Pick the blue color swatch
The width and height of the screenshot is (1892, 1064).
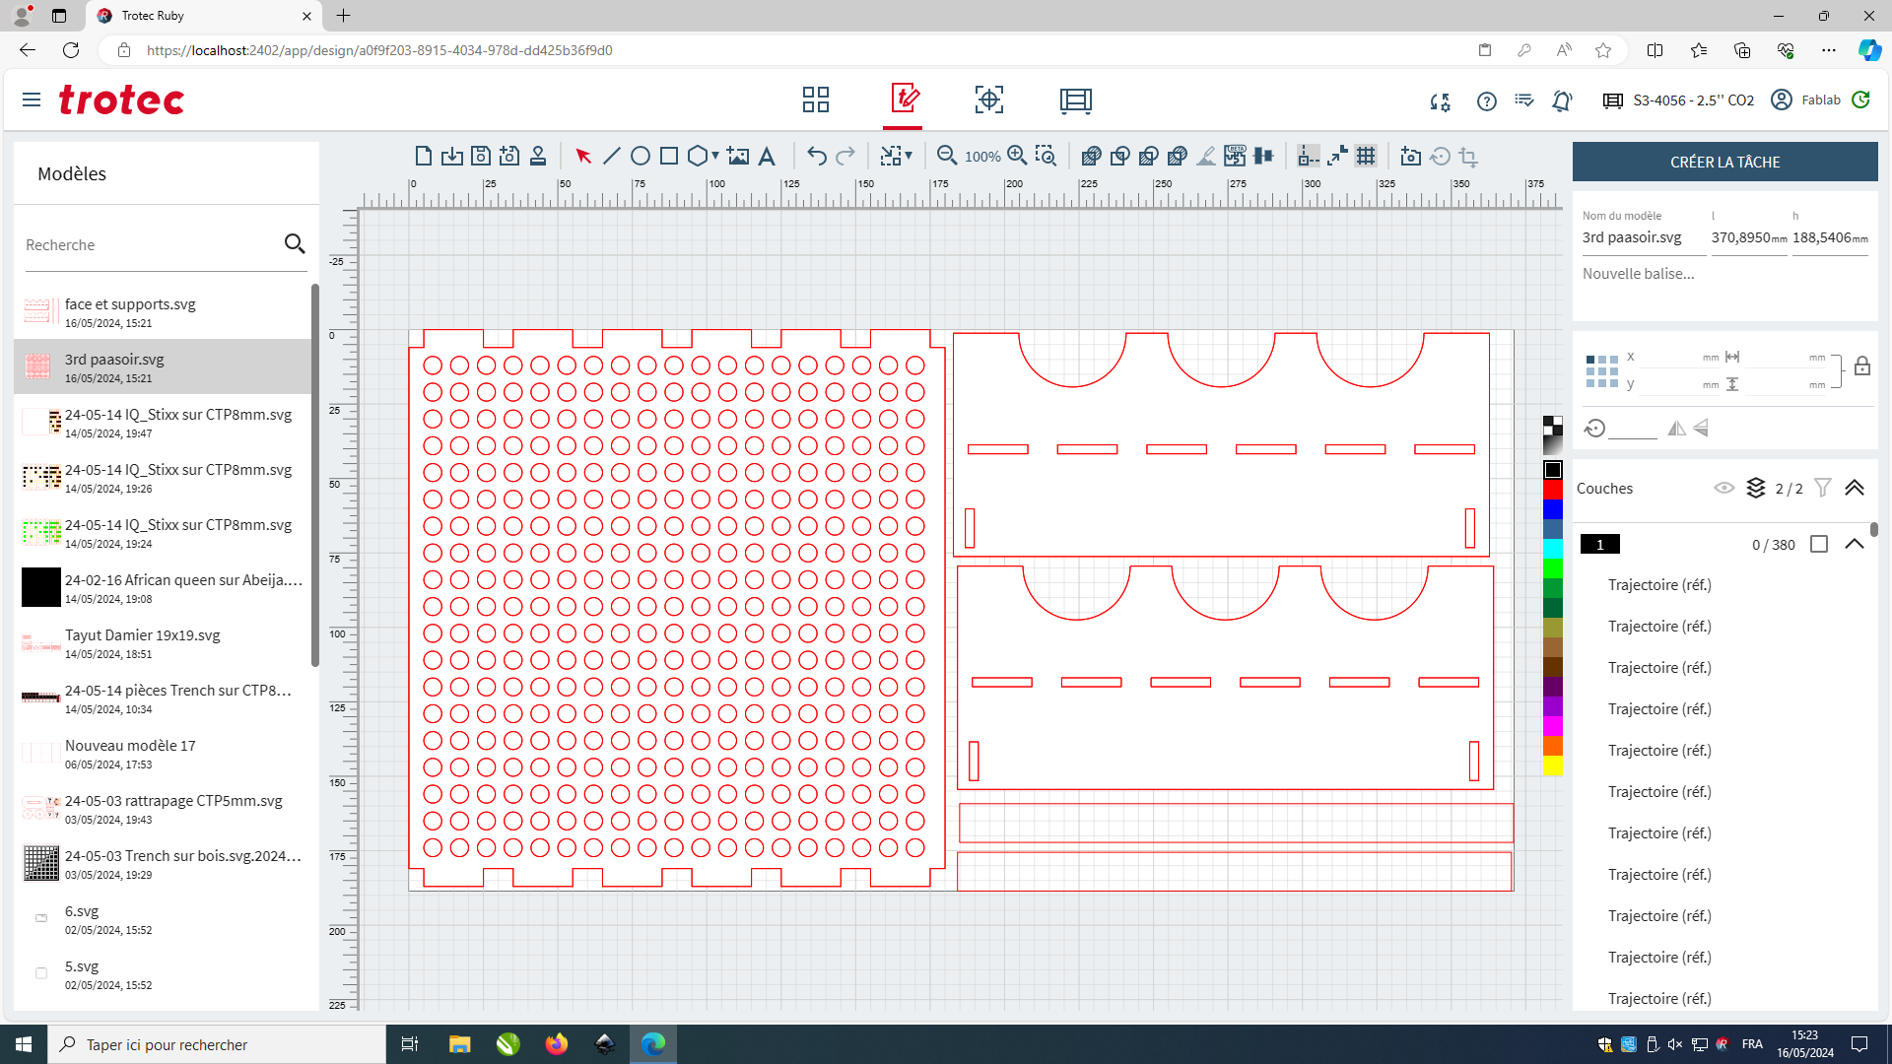click(x=1553, y=509)
